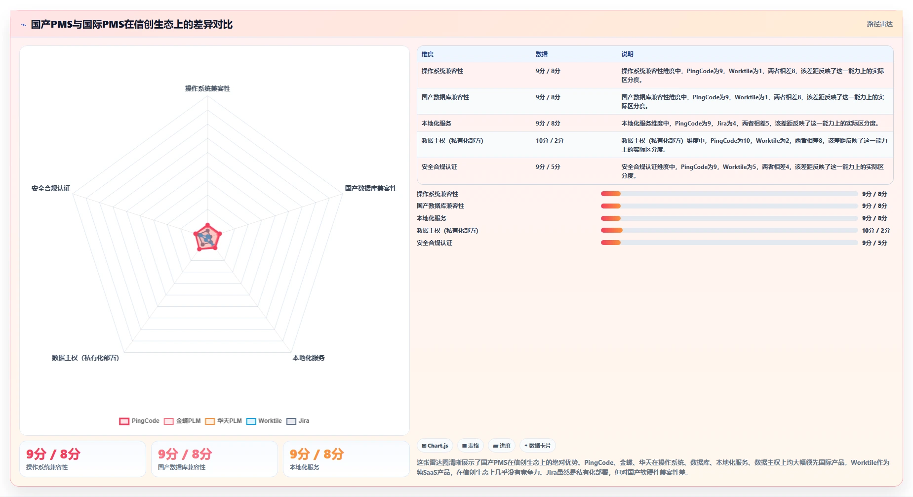Open the 国产数据库兼容性 data card
This screenshot has width=913, height=497.
pos(214,459)
